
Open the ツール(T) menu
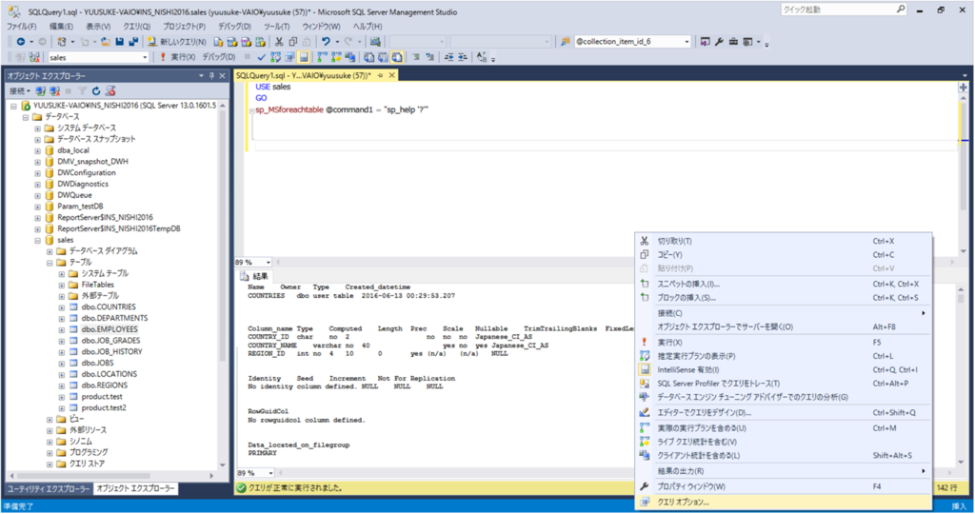click(x=277, y=27)
